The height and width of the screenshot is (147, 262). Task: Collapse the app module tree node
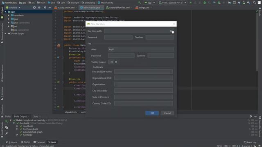tap(5, 12)
